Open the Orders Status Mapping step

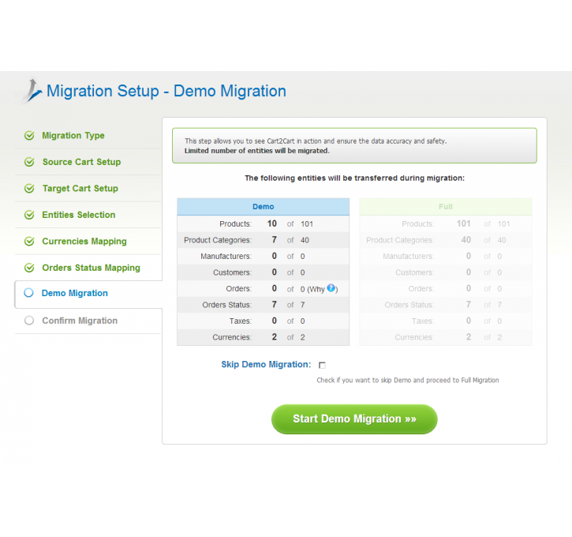[x=91, y=268]
